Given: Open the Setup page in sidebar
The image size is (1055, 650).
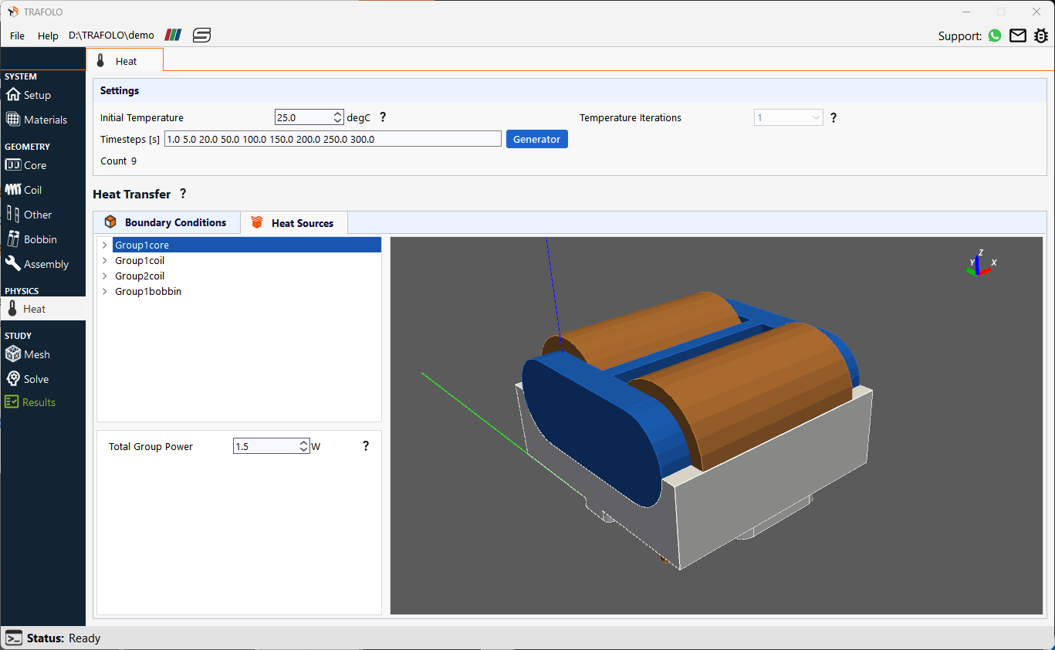Looking at the screenshot, I should [33, 94].
